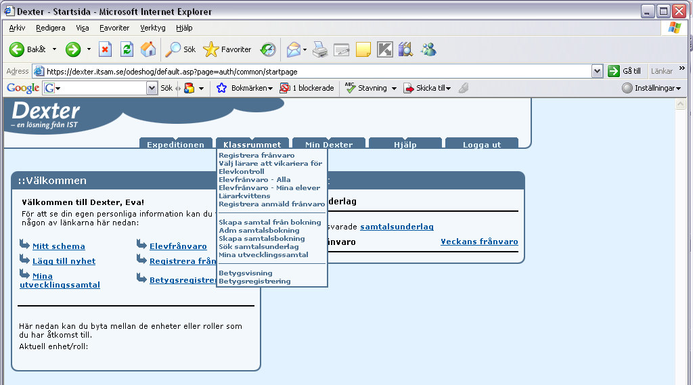Click the Gå till go button
Image resolution: width=693 pixels, height=385 pixels.
[624, 71]
